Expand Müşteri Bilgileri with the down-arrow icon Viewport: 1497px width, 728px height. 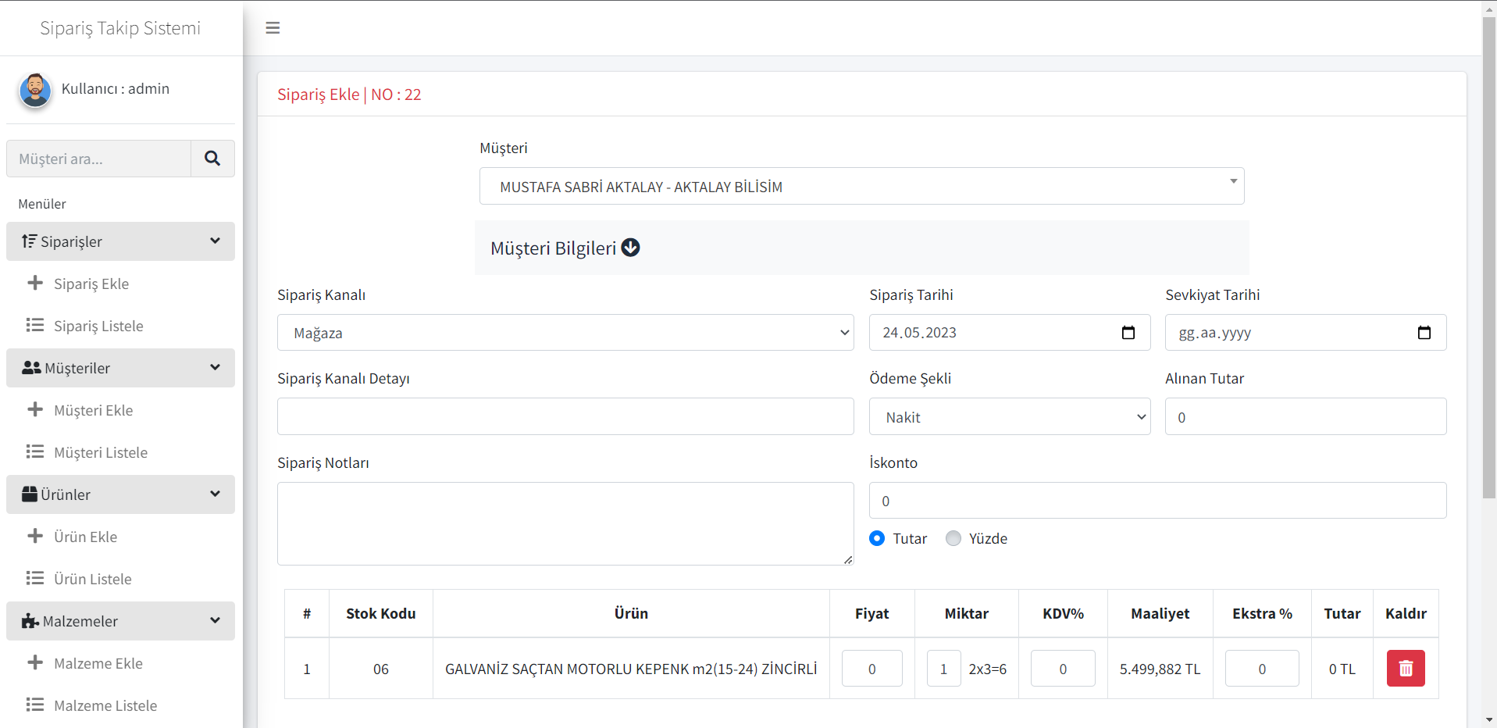[x=630, y=248]
